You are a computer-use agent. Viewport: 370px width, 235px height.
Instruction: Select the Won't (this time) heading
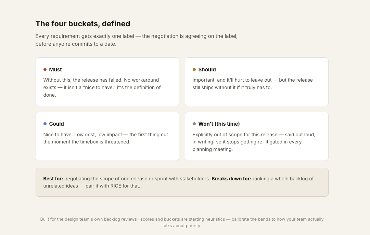[219, 124]
